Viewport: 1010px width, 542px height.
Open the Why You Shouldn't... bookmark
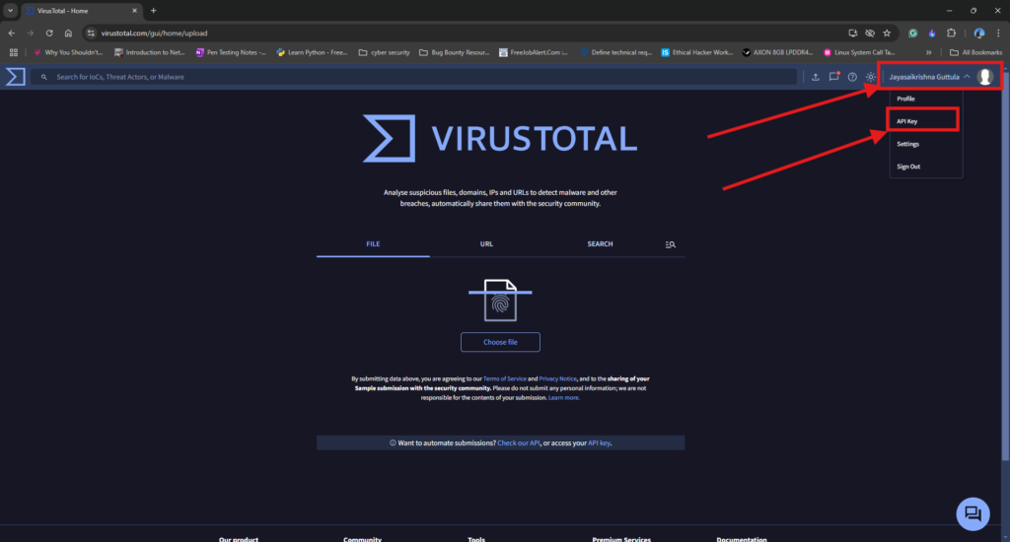[68, 52]
